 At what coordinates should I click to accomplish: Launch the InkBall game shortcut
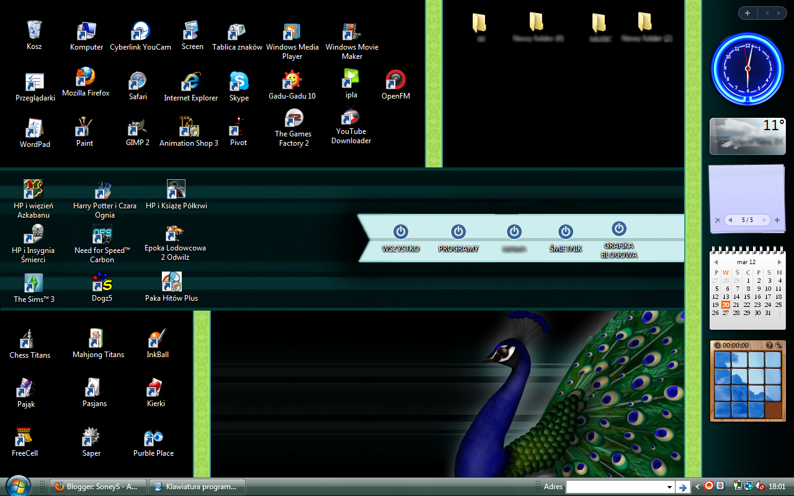[158, 343]
